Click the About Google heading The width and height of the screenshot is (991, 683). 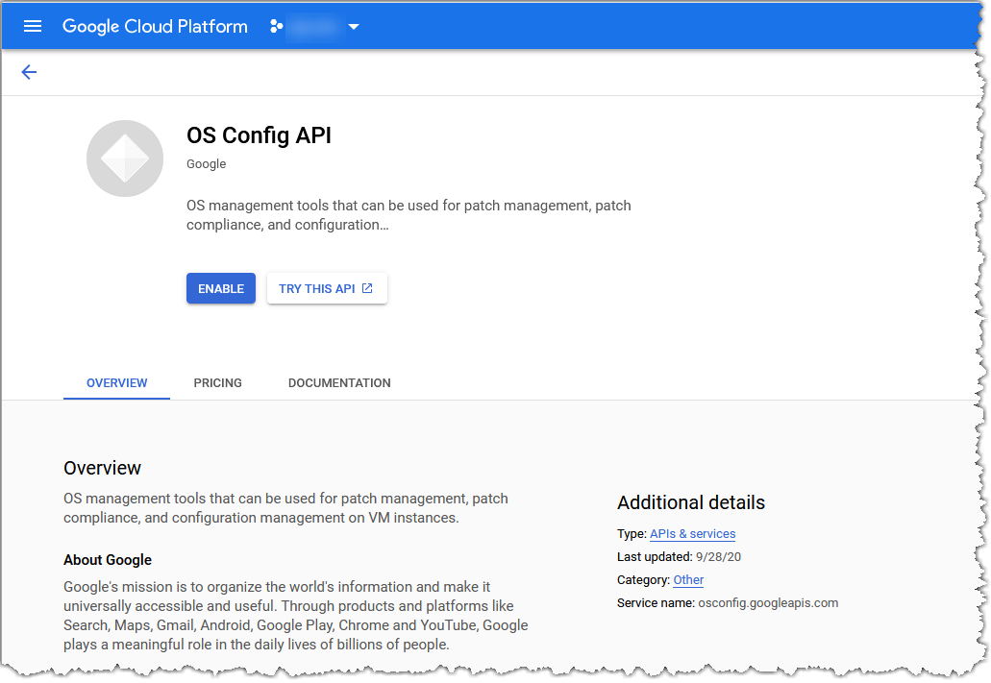108,560
